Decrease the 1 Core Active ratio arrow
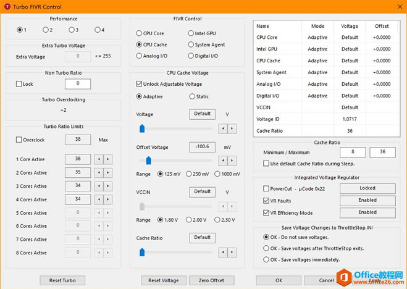 click(x=99, y=159)
